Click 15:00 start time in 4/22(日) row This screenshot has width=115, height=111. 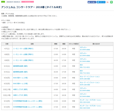pyautogui.click(x=64, y=78)
